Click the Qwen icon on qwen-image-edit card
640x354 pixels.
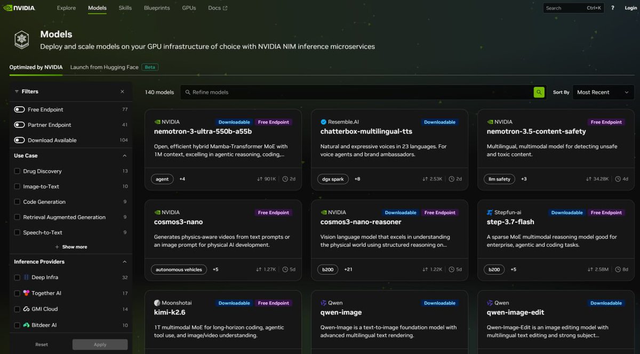490,303
